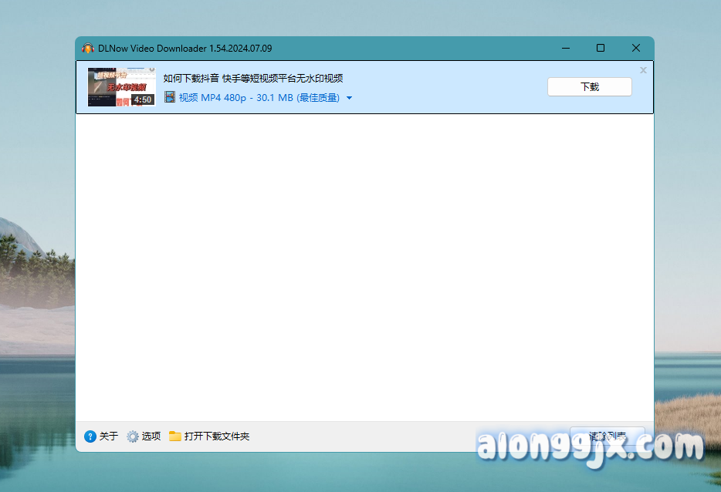The image size is (721, 492).
Task: Maximize the DLNow Video Downloader window
Action: pyautogui.click(x=601, y=48)
